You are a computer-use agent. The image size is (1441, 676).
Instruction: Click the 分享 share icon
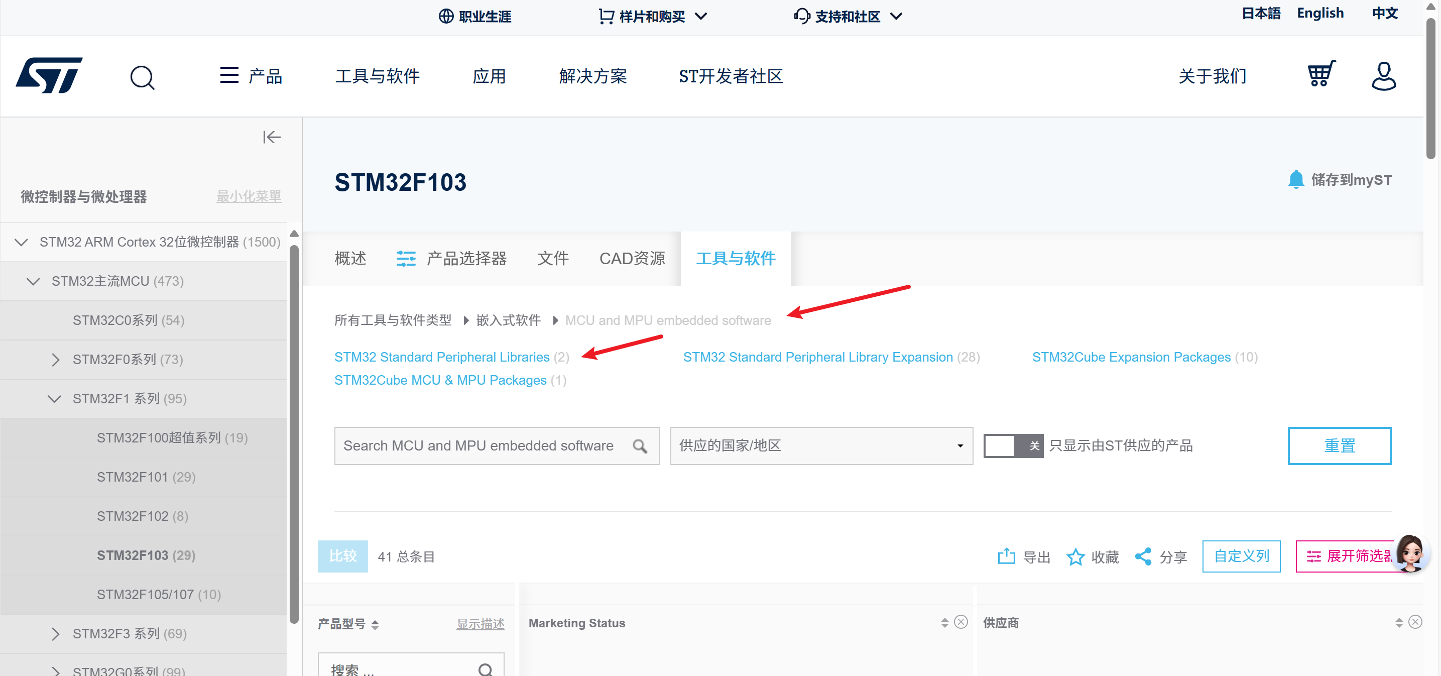(x=1143, y=556)
